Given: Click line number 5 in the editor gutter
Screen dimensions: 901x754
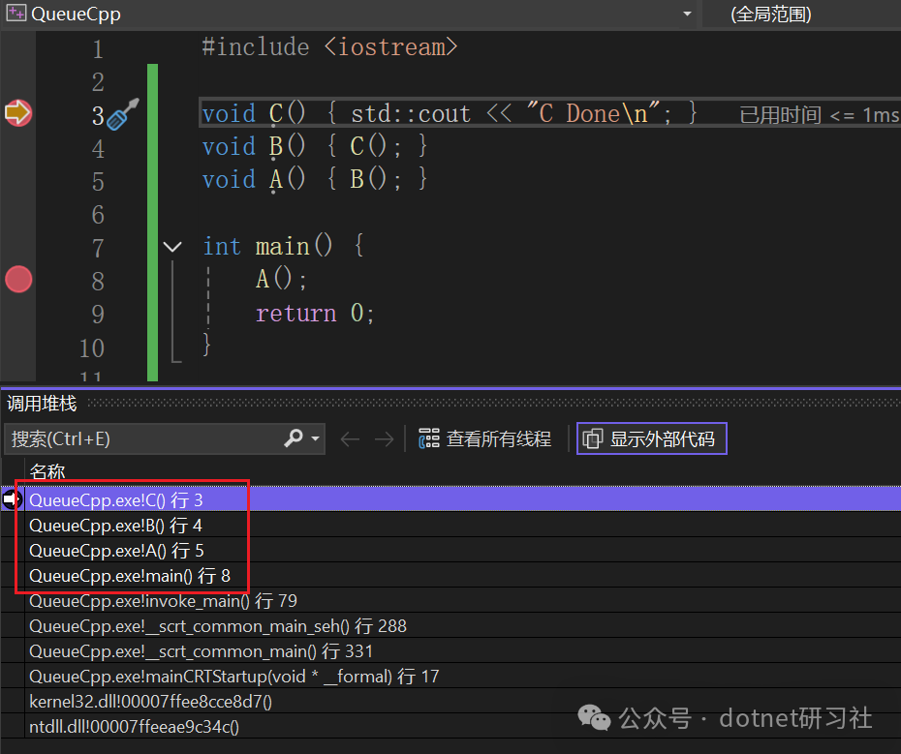Looking at the screenshot, I should pyautogui.click(x=98, y=181).
